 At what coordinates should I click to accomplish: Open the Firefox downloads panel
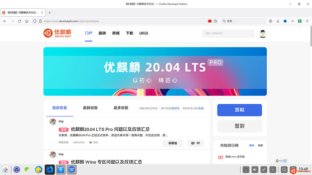[x=278, y=21]
